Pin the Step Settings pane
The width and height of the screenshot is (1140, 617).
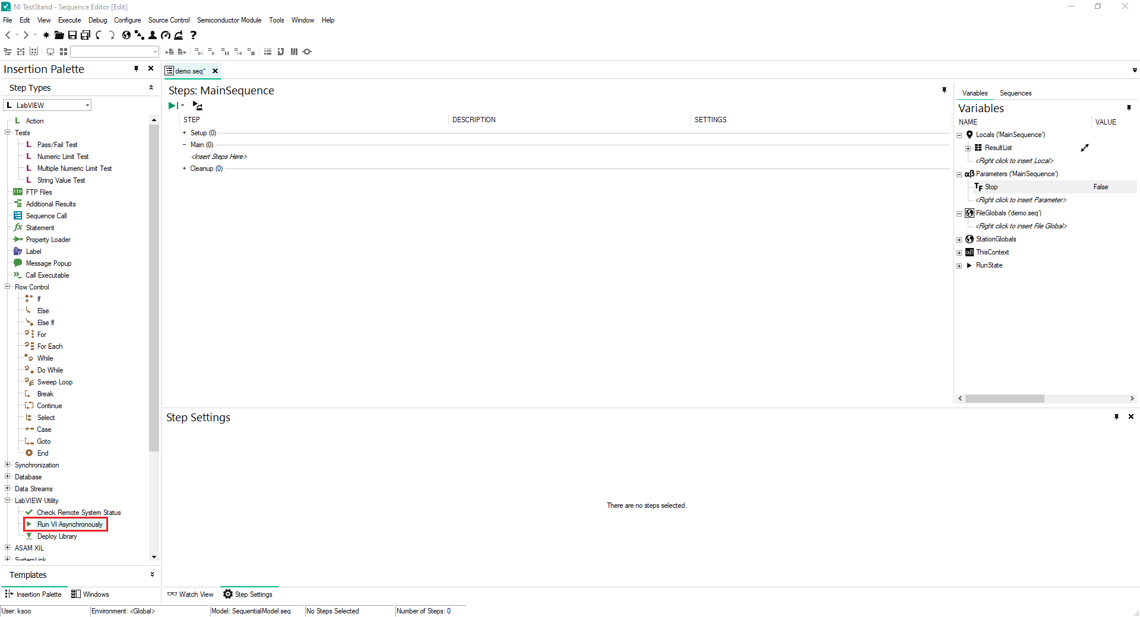(1117, 417)
